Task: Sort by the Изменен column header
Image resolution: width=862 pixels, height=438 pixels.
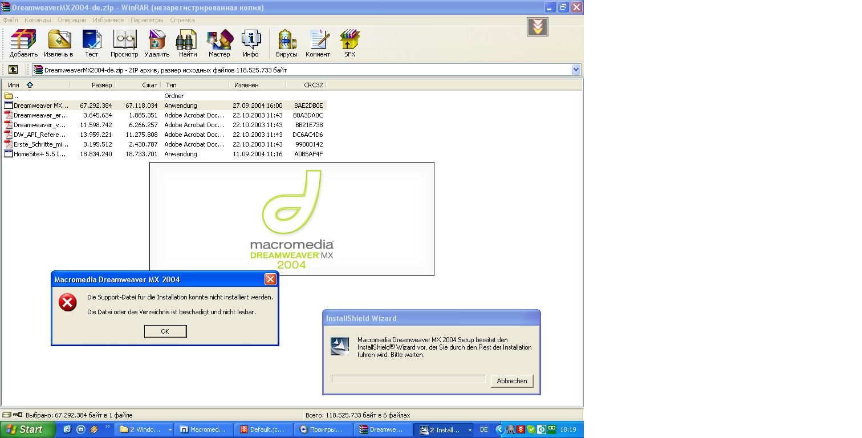Action: pos(257,84)
